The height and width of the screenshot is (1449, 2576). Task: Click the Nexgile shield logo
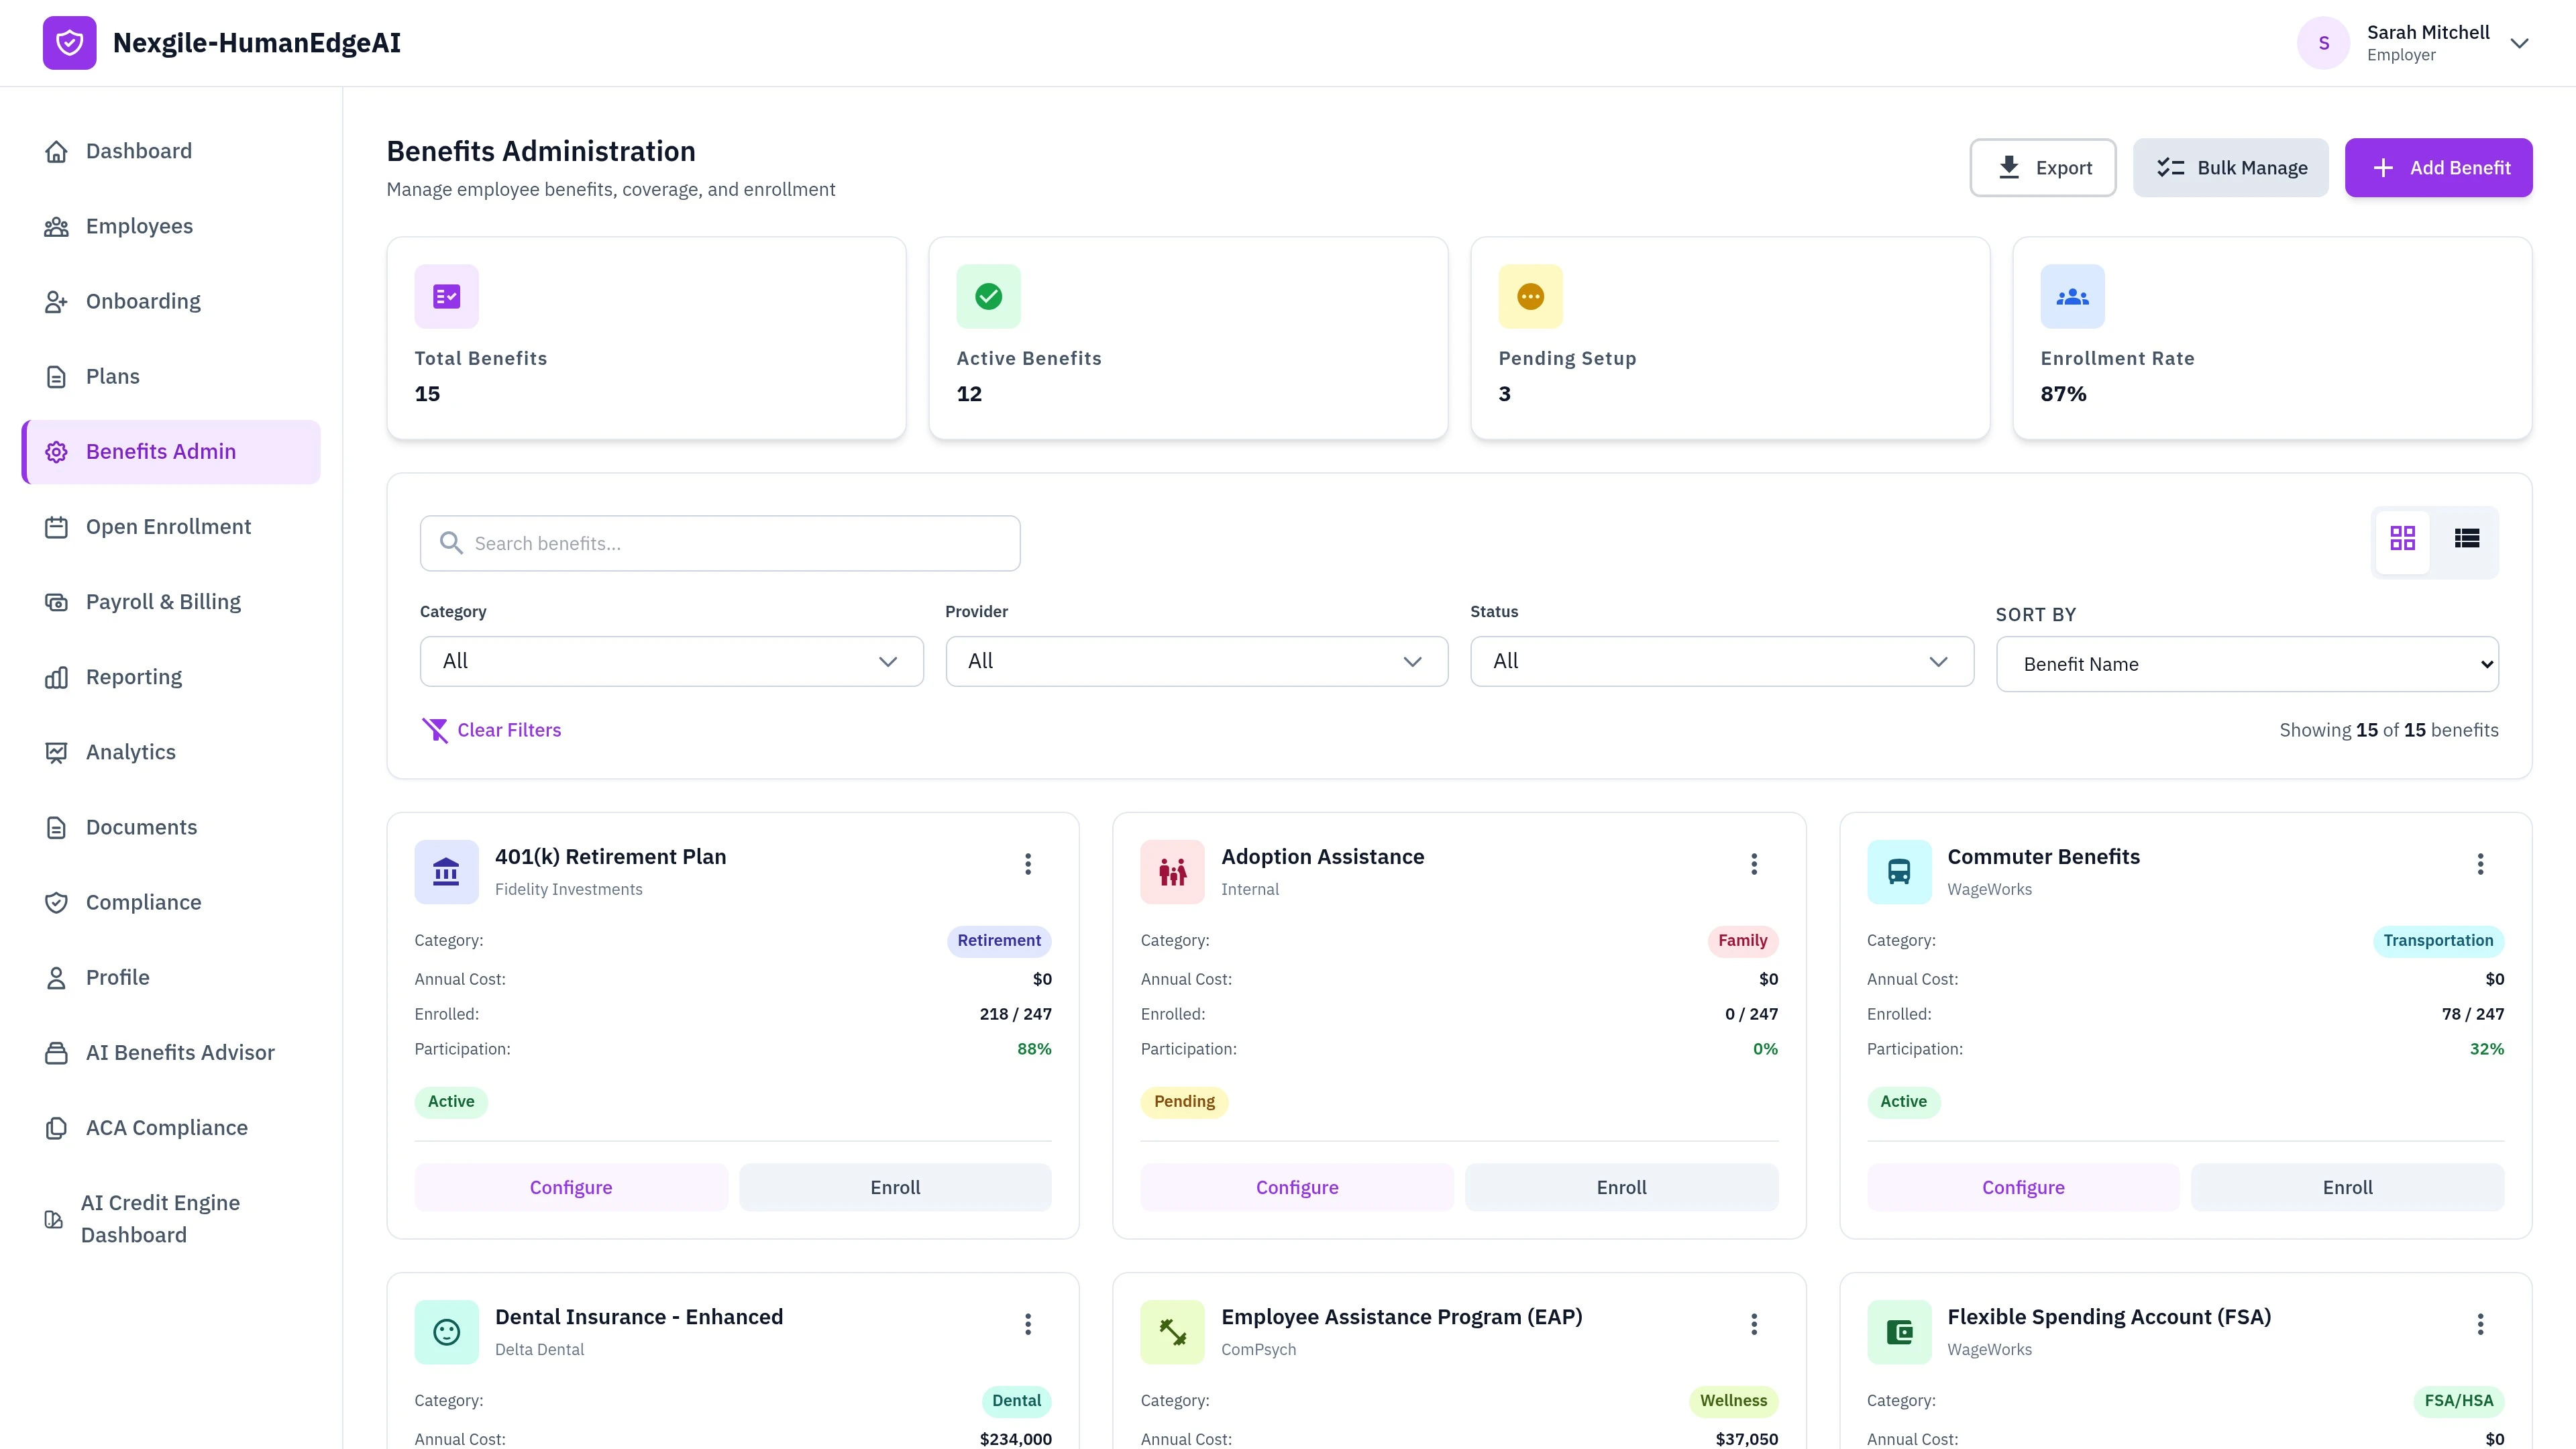[69, 42]
